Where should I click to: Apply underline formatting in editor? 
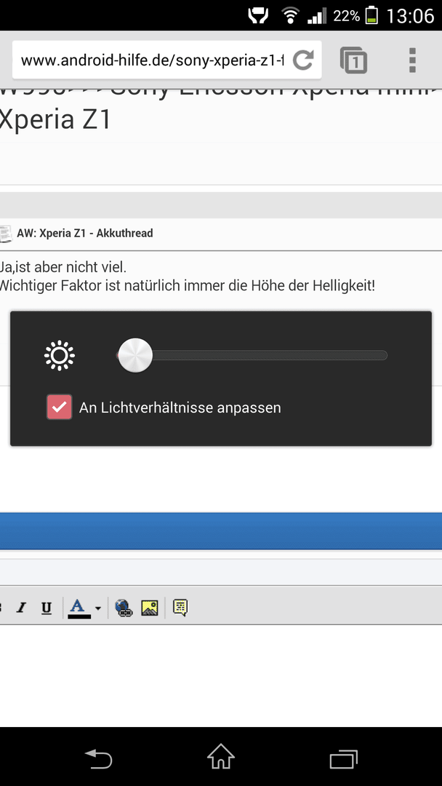47,608
